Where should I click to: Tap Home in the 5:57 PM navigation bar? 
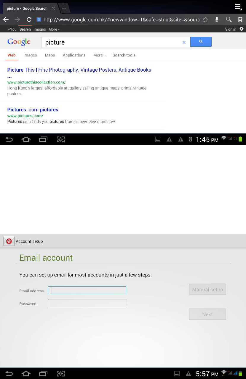(26, 373)
